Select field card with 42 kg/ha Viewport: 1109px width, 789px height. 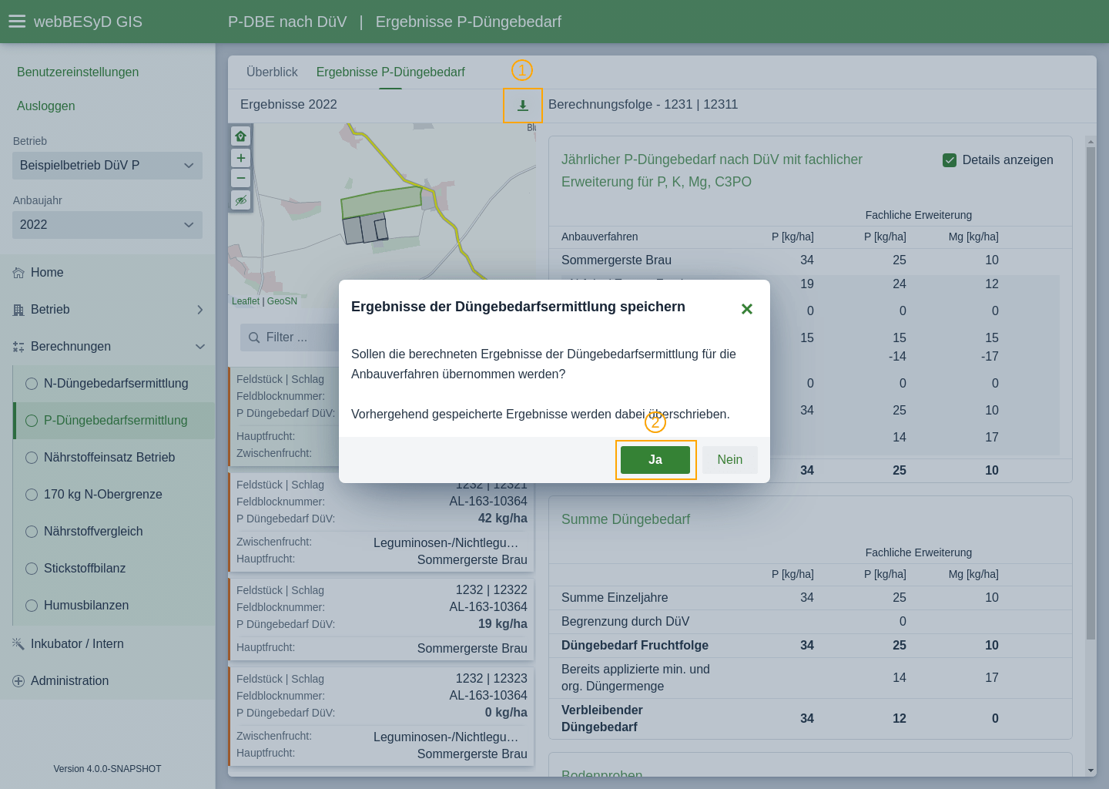pos(382,522)
